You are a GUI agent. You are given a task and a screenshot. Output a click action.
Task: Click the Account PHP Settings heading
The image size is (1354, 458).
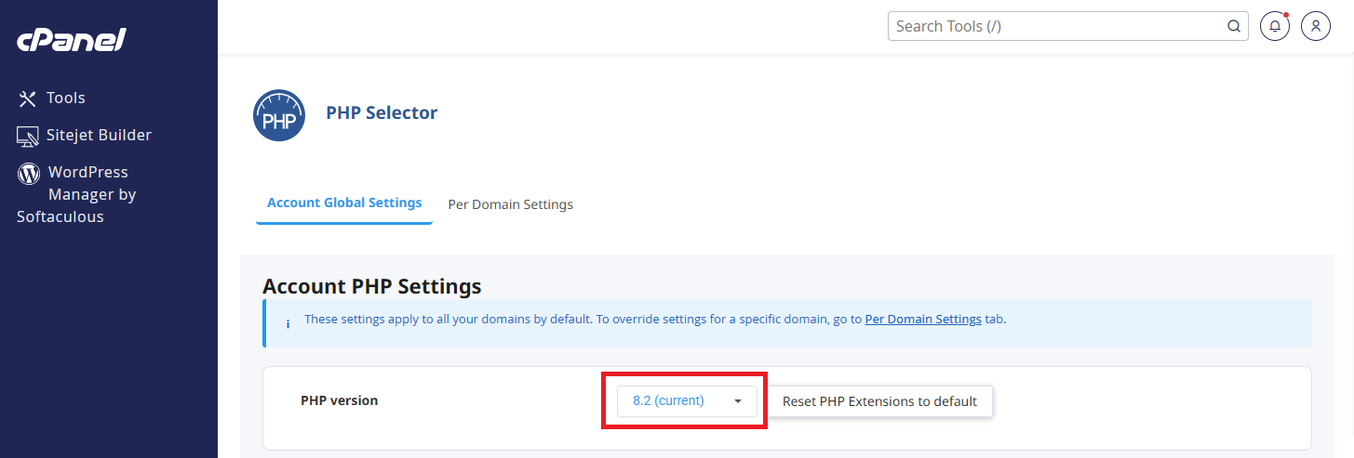tap(372, 285)
